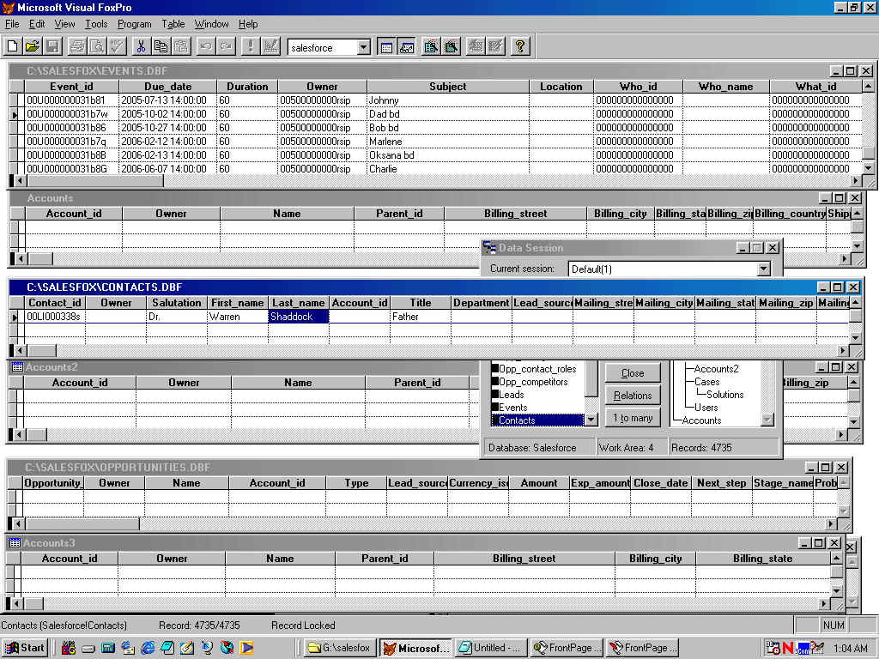Open the Program menu
The width and height of the screenshot is (879, 659).
[x=135, y=24]
